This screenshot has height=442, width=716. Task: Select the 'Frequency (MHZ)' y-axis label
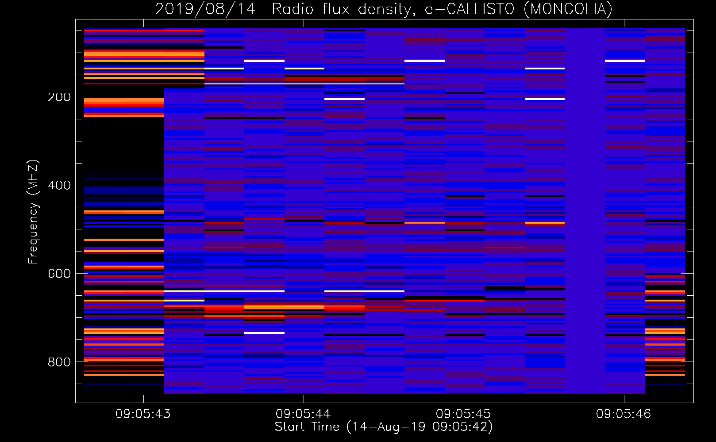33,212
